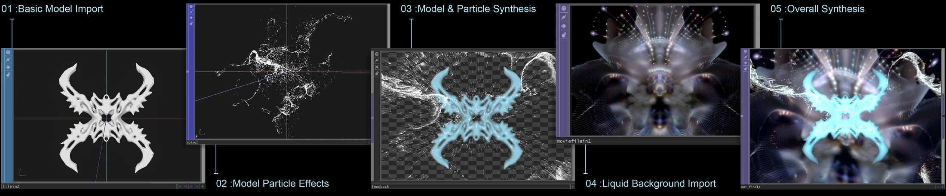Screen dimensions: 946x196
Task: Click the final composite in out_final4 viewer
Action: coord(845,116)
